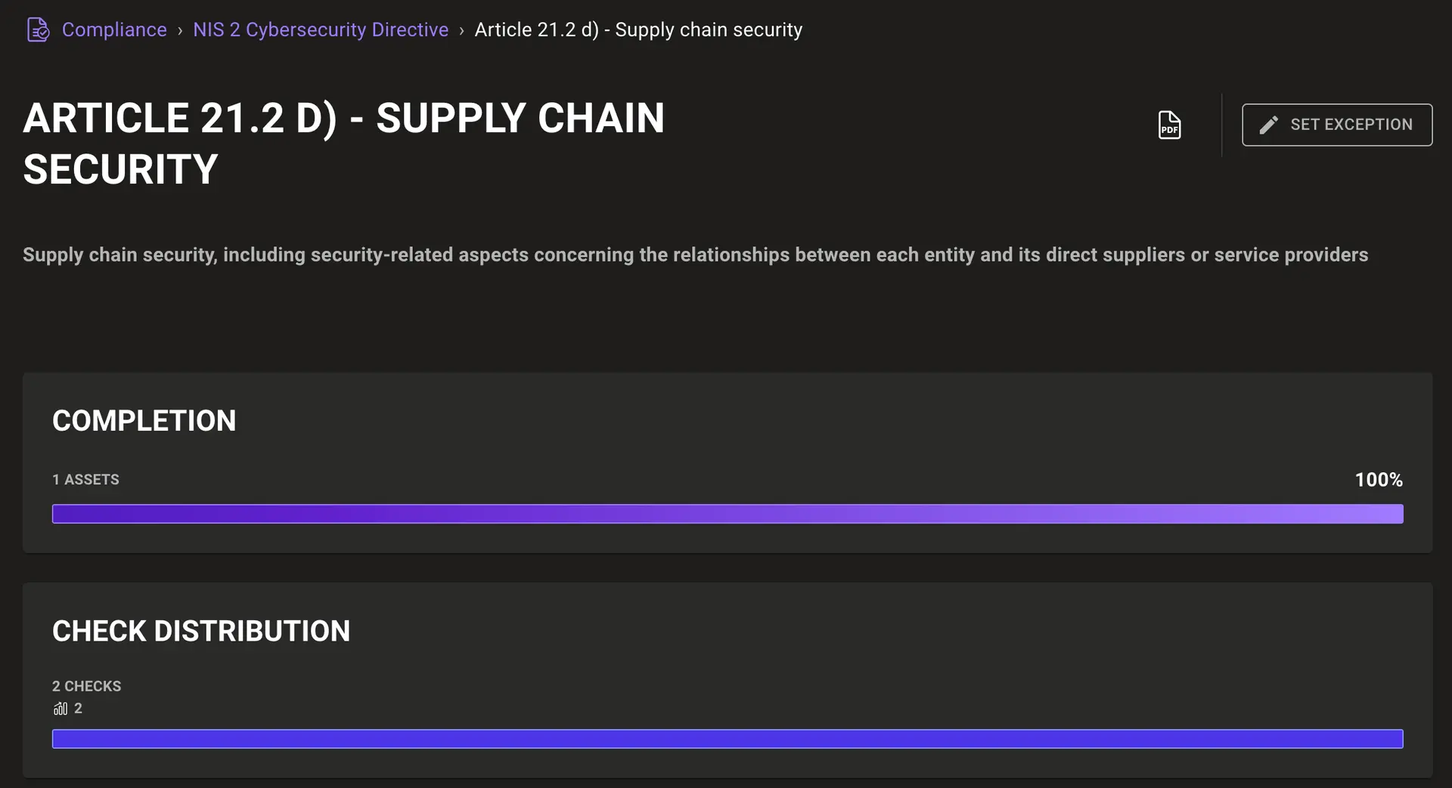Export the article as PDF icon
This screenshot has width=1452, height=788.
pyautogui.click(x=1169, y=125)
